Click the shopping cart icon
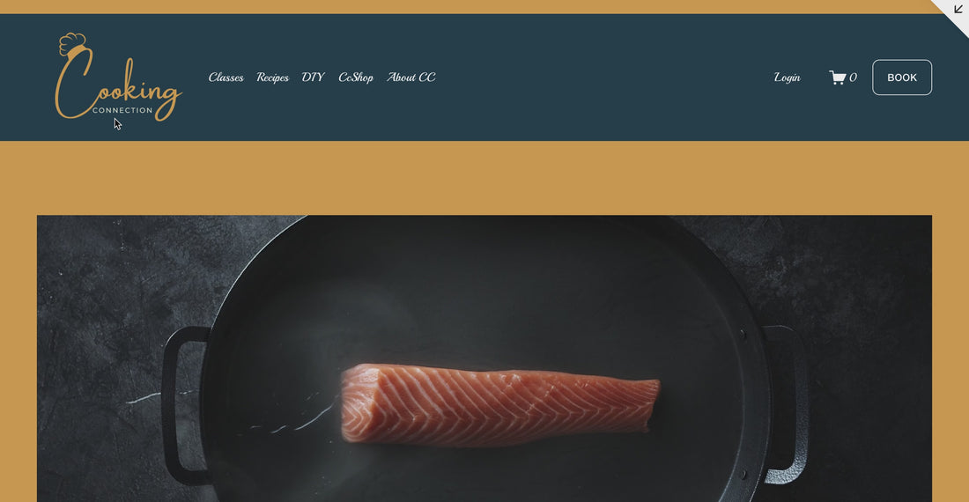 tap(838, 78)
